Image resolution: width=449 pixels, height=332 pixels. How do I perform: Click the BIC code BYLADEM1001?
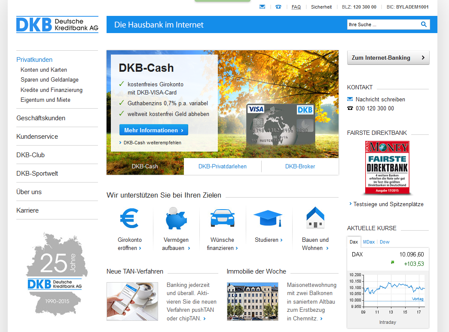pos(412,7)
